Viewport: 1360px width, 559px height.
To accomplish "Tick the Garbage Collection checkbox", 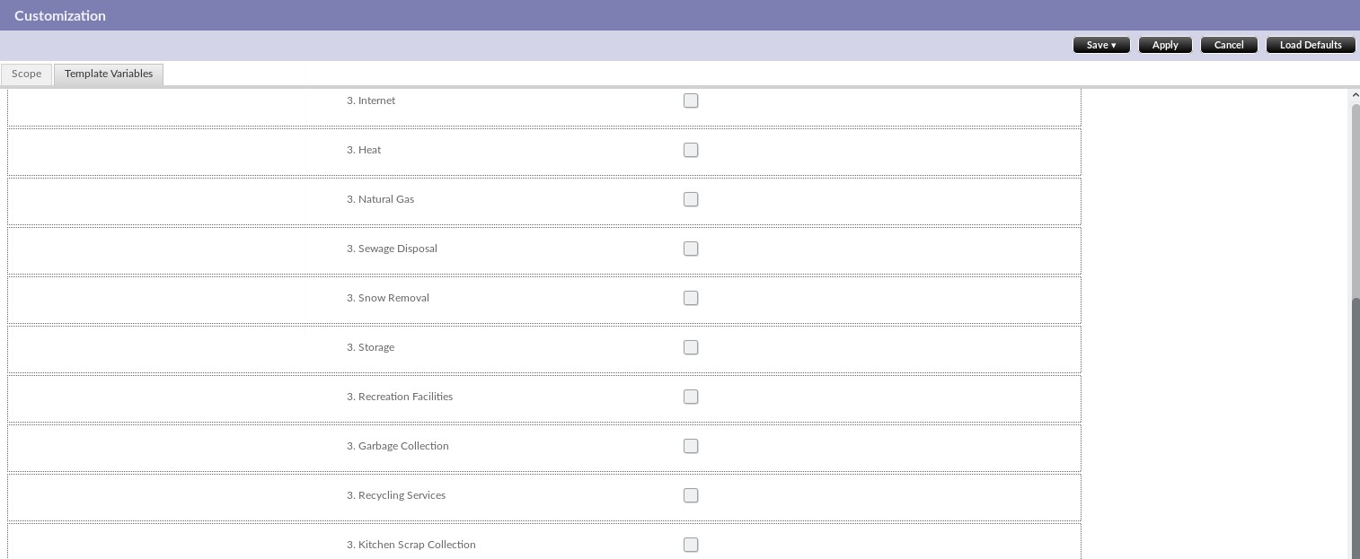I will 691,446.
